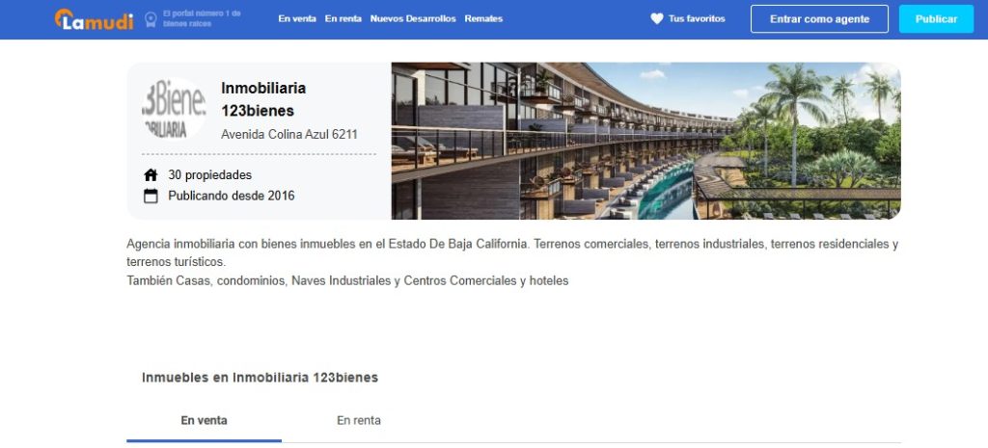Open the En venta menu
Image resolution: width=988 pixels, height=448 pixels.
coord(297,19)
